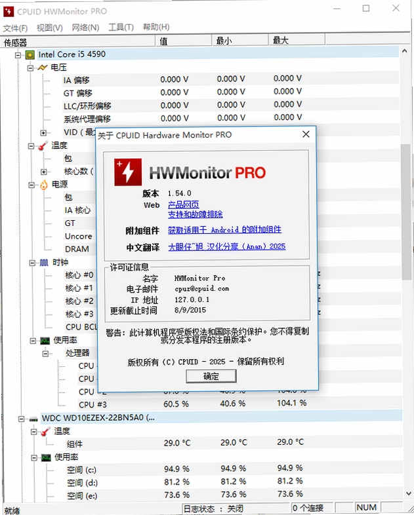Maximize the HWMonitor PRO window

(x=366, y=9)
